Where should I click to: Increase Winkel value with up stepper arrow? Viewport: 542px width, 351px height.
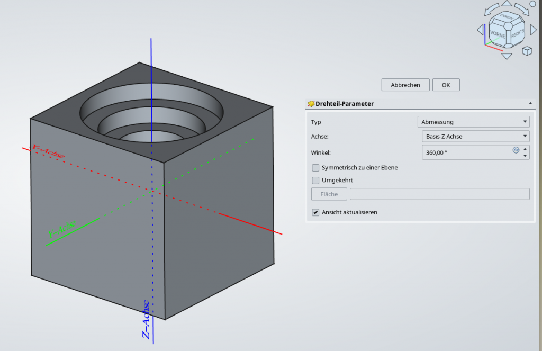pyautogui.click(x=525, y=149)
